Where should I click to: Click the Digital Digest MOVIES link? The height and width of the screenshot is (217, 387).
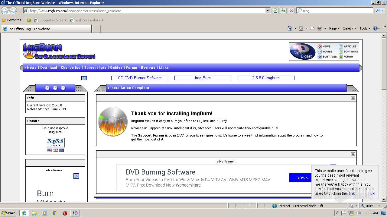pos(325,52)
